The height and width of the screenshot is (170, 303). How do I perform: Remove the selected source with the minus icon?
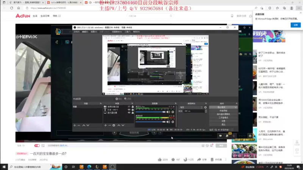point(109,125)
